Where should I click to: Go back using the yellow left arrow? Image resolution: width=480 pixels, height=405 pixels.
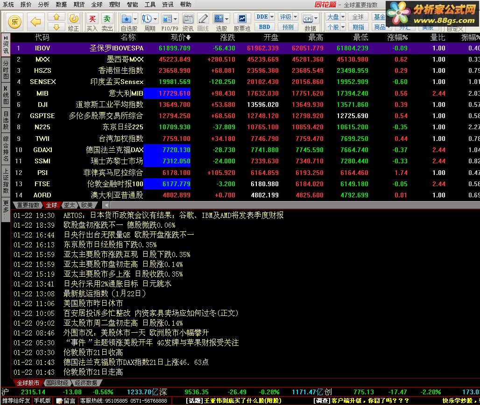35,22
